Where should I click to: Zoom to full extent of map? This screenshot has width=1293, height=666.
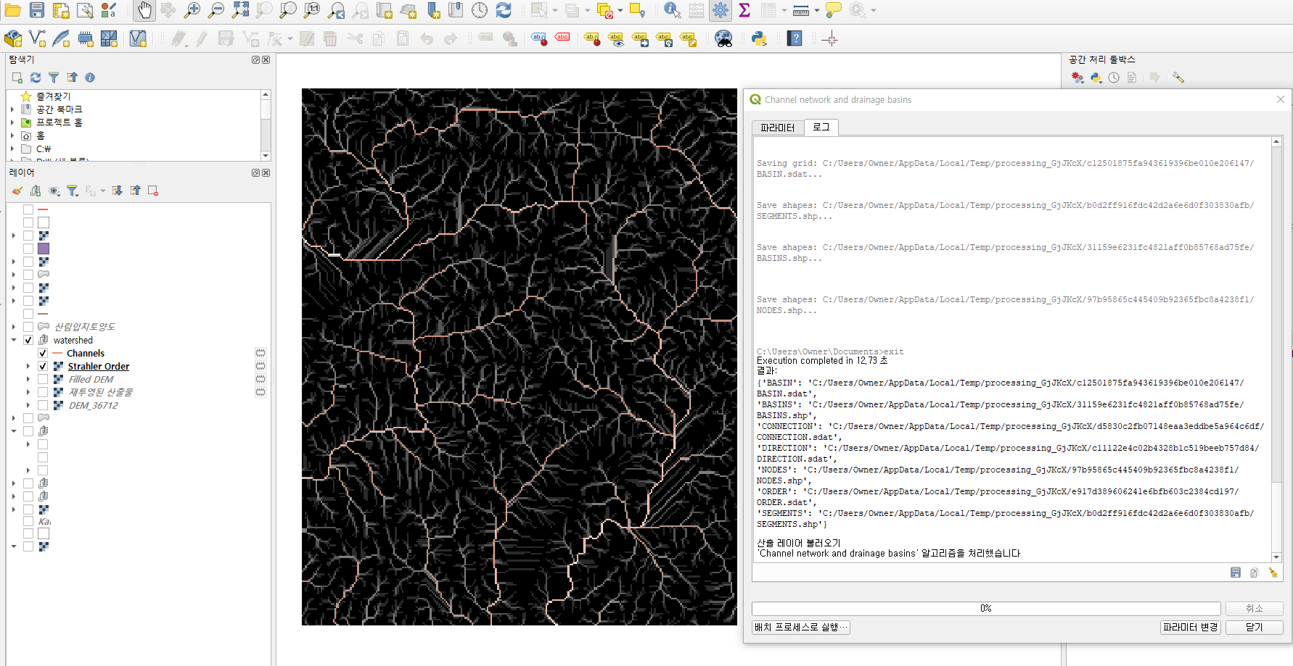[240, 10]
